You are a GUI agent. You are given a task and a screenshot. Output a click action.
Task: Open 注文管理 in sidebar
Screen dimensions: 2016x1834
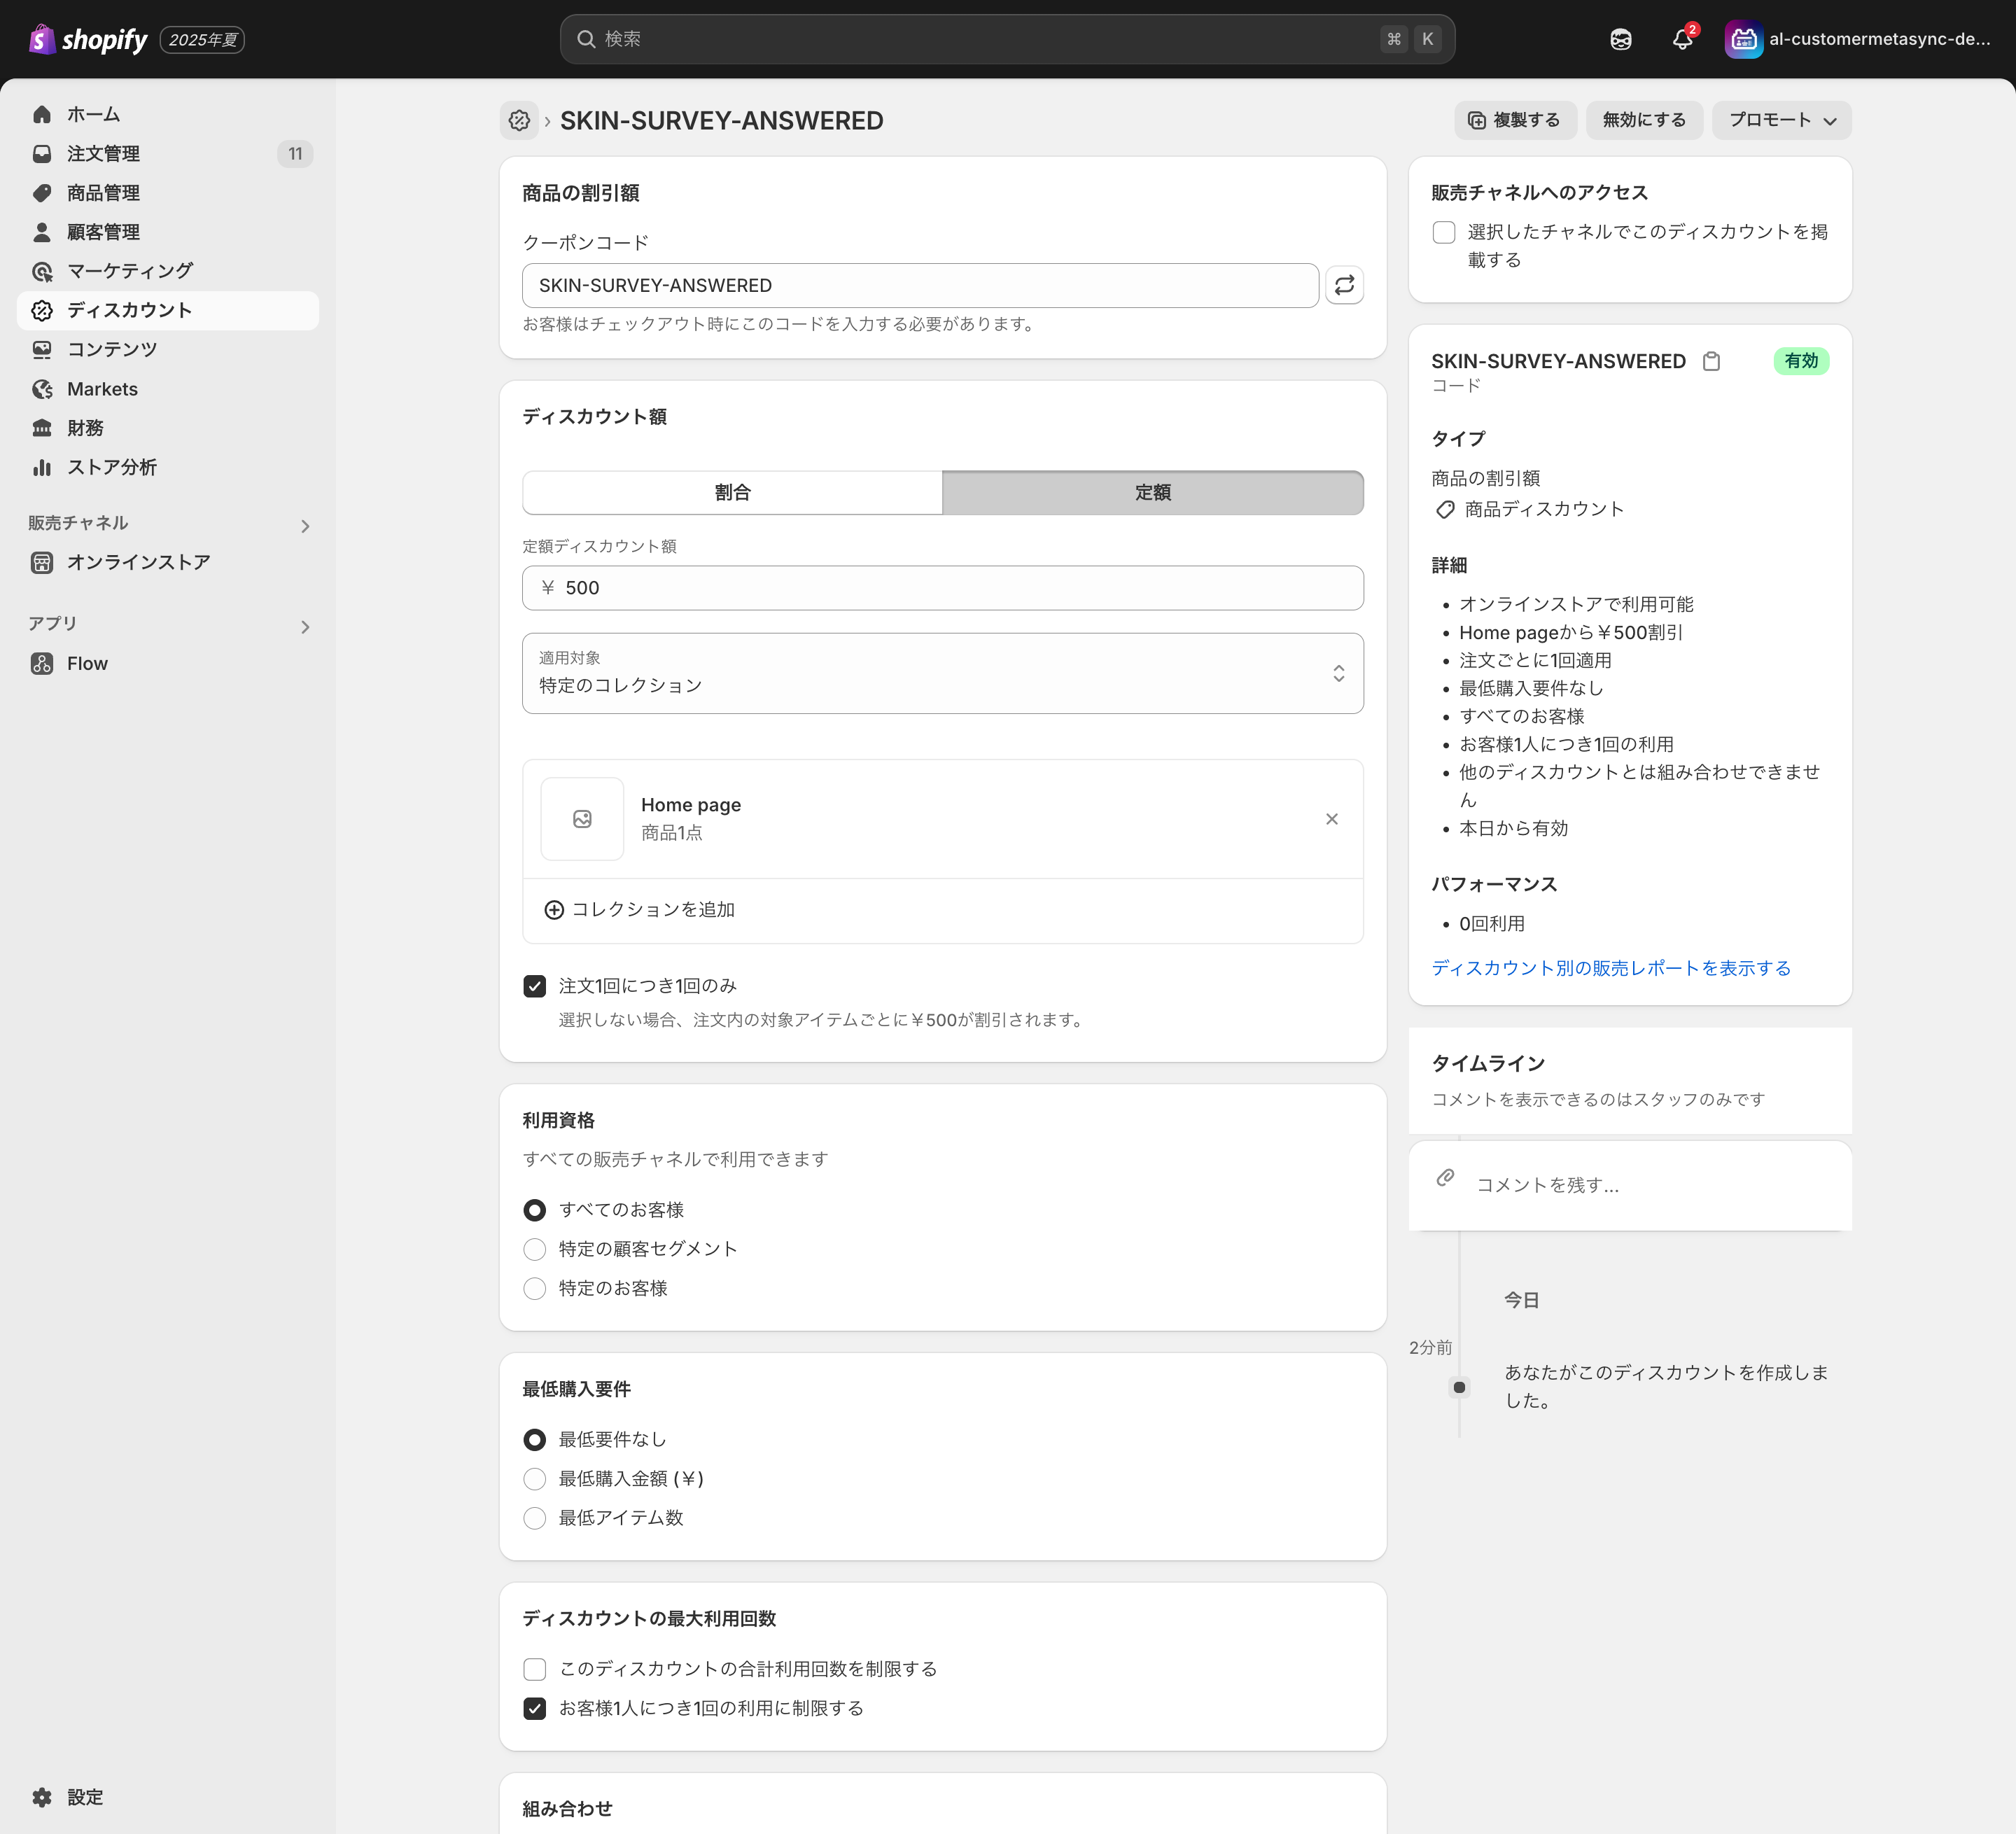click(168, 153)
